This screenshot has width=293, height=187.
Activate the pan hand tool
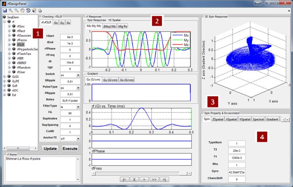coord(22,11)
